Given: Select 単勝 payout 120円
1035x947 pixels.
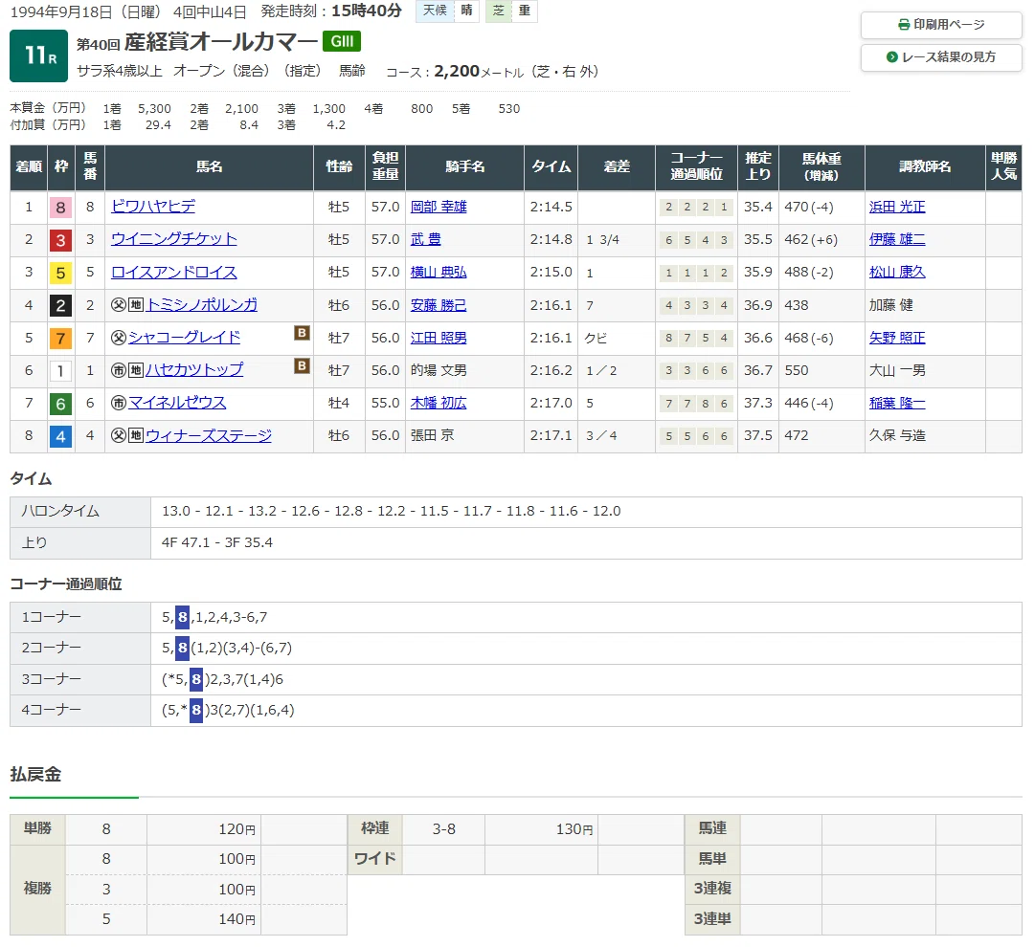Looking at the screenshot, I should coord(236,829).
